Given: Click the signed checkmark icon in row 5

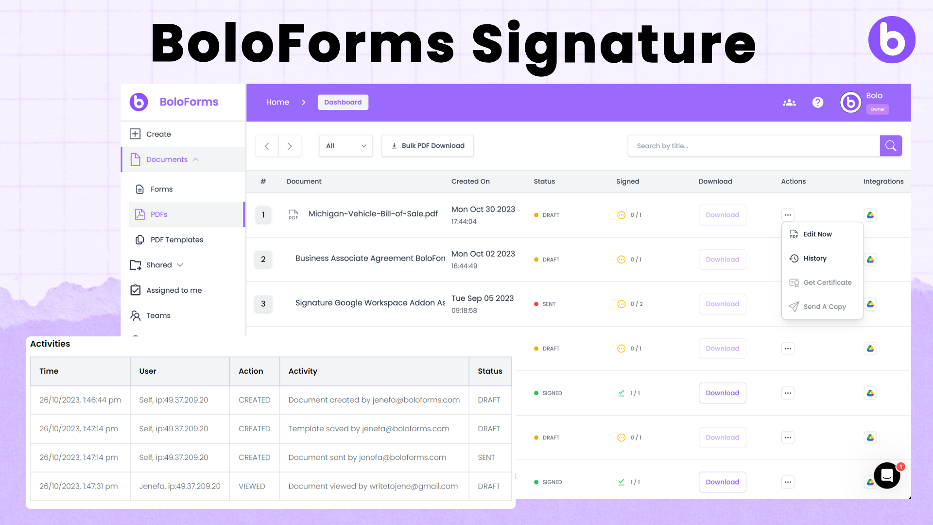Looking at the screenshot, I should tap(621, 392).
